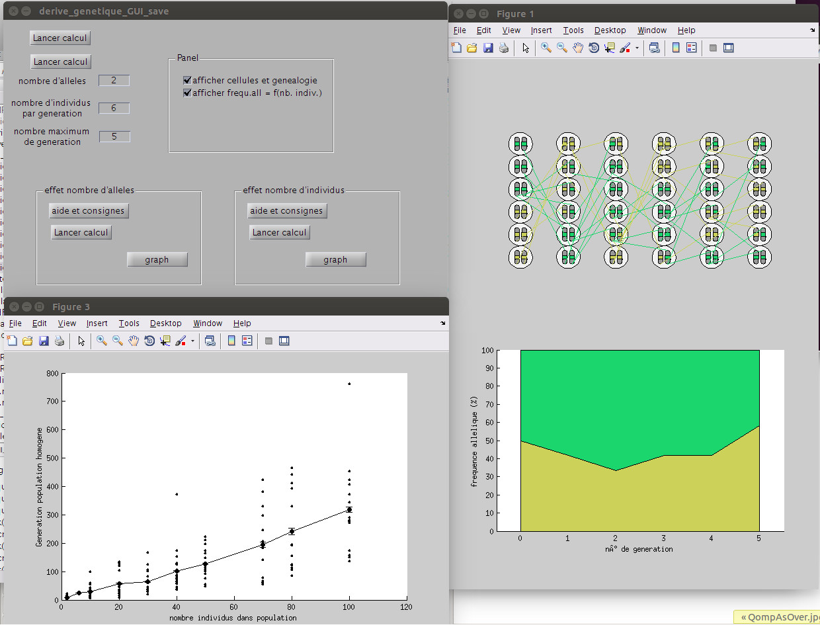Viewport: 820px width, 635px height.
Task: Insert legend using Figure 1 toolbar icon
Action: [692, 48]
